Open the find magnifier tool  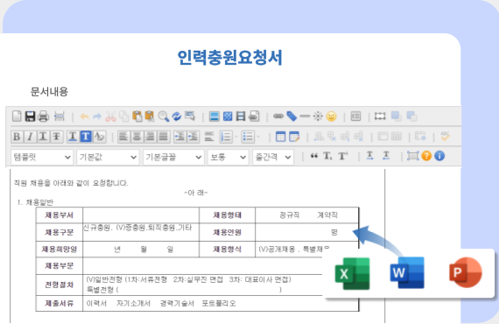click(163, 116)
